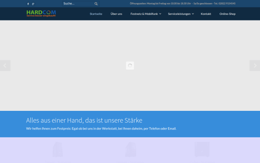Screen dimensions: 260x163
Task: Click the right faded device image
Action: [202, 149]
